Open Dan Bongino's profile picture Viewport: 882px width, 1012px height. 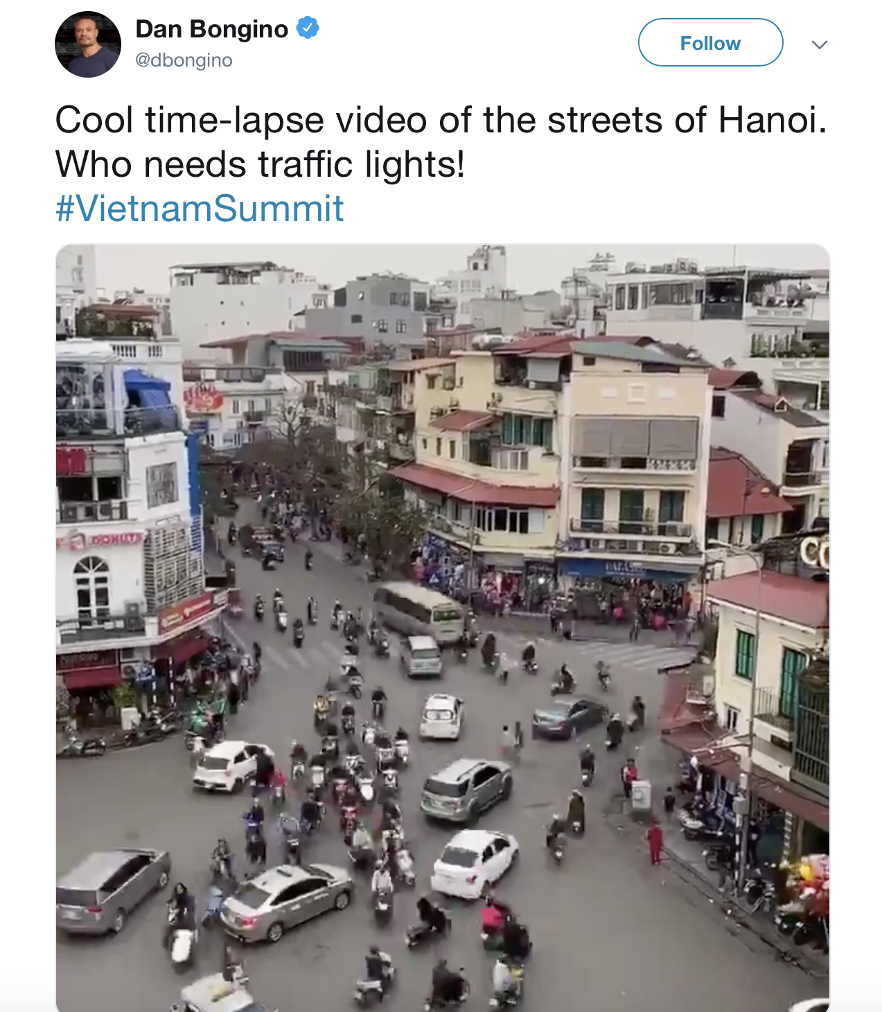point(88,44)
